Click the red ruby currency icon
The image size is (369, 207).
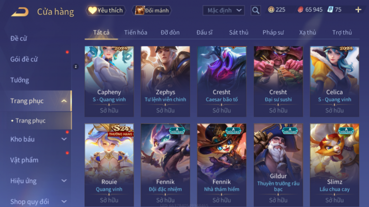(301, 10)
